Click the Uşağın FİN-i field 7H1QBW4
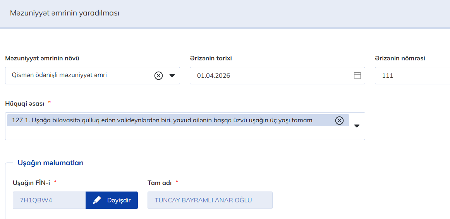 [49, 200]
